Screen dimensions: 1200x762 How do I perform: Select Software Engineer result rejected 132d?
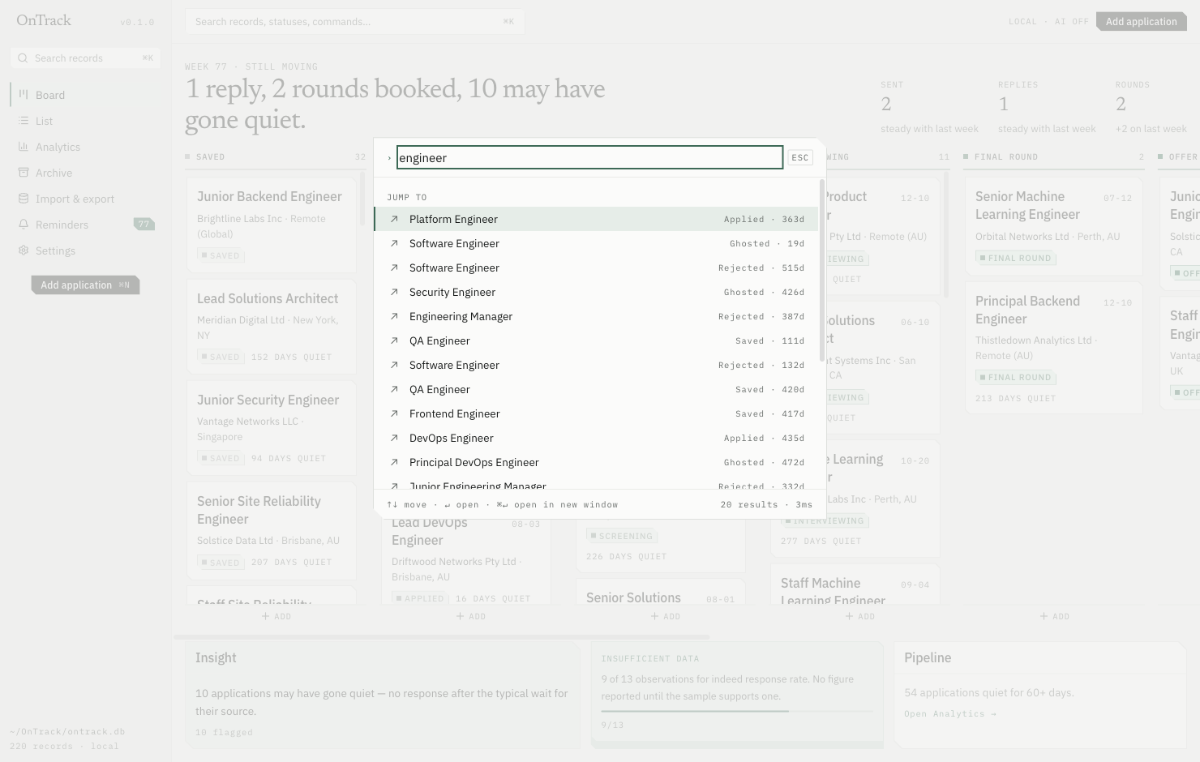coord(596,365)
